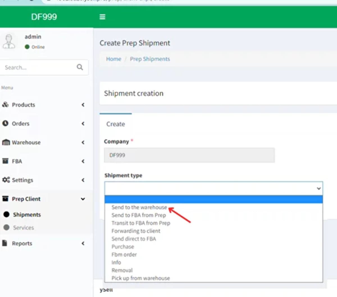This screenshot has width=337, height=297.
Task: Open Prep Shipments breadcrumb link
Action: click(150, 59)
